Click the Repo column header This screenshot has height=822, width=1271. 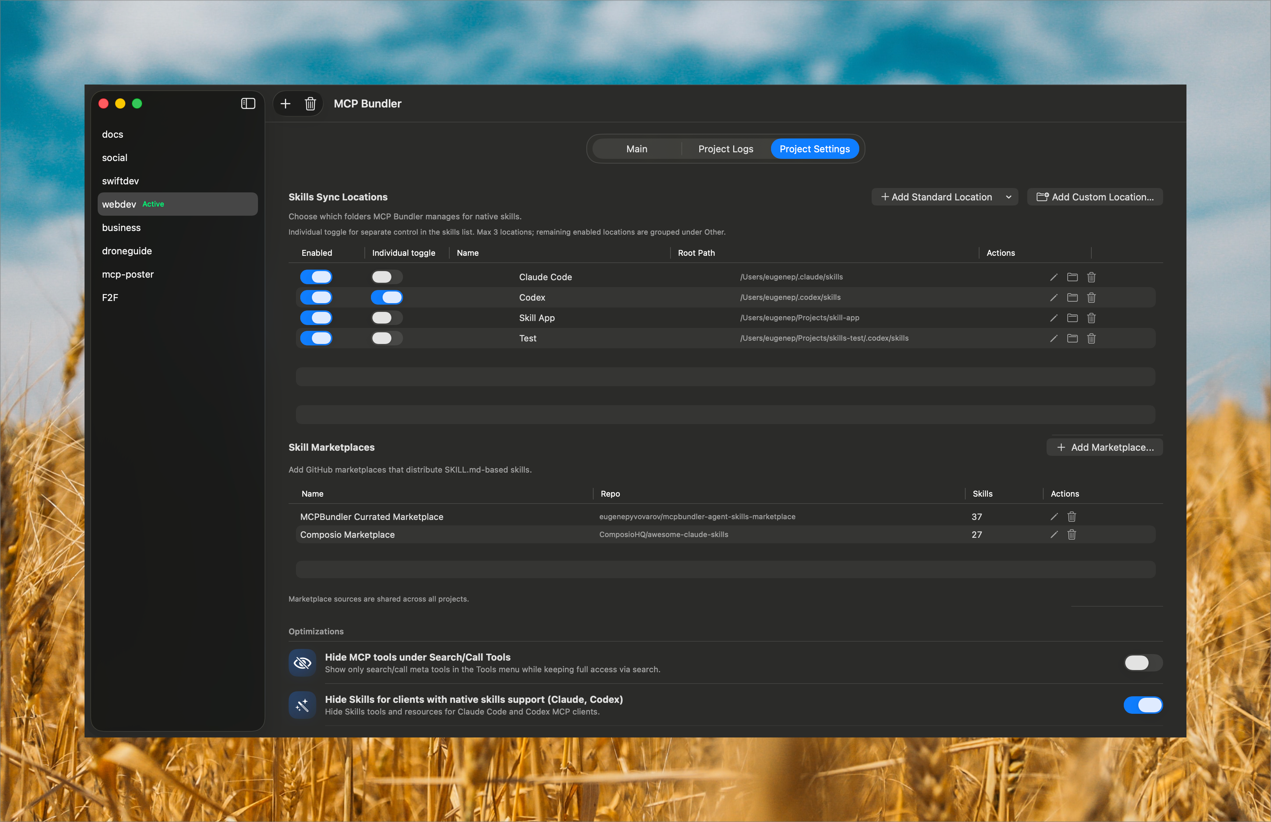[x=610, y=494]
